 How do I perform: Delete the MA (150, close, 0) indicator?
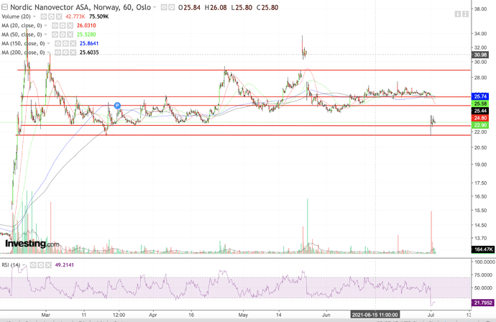pos(73,43)
